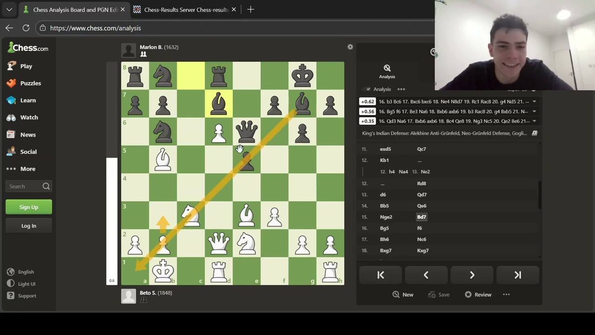Expand the +0.56 engine line

534,111
